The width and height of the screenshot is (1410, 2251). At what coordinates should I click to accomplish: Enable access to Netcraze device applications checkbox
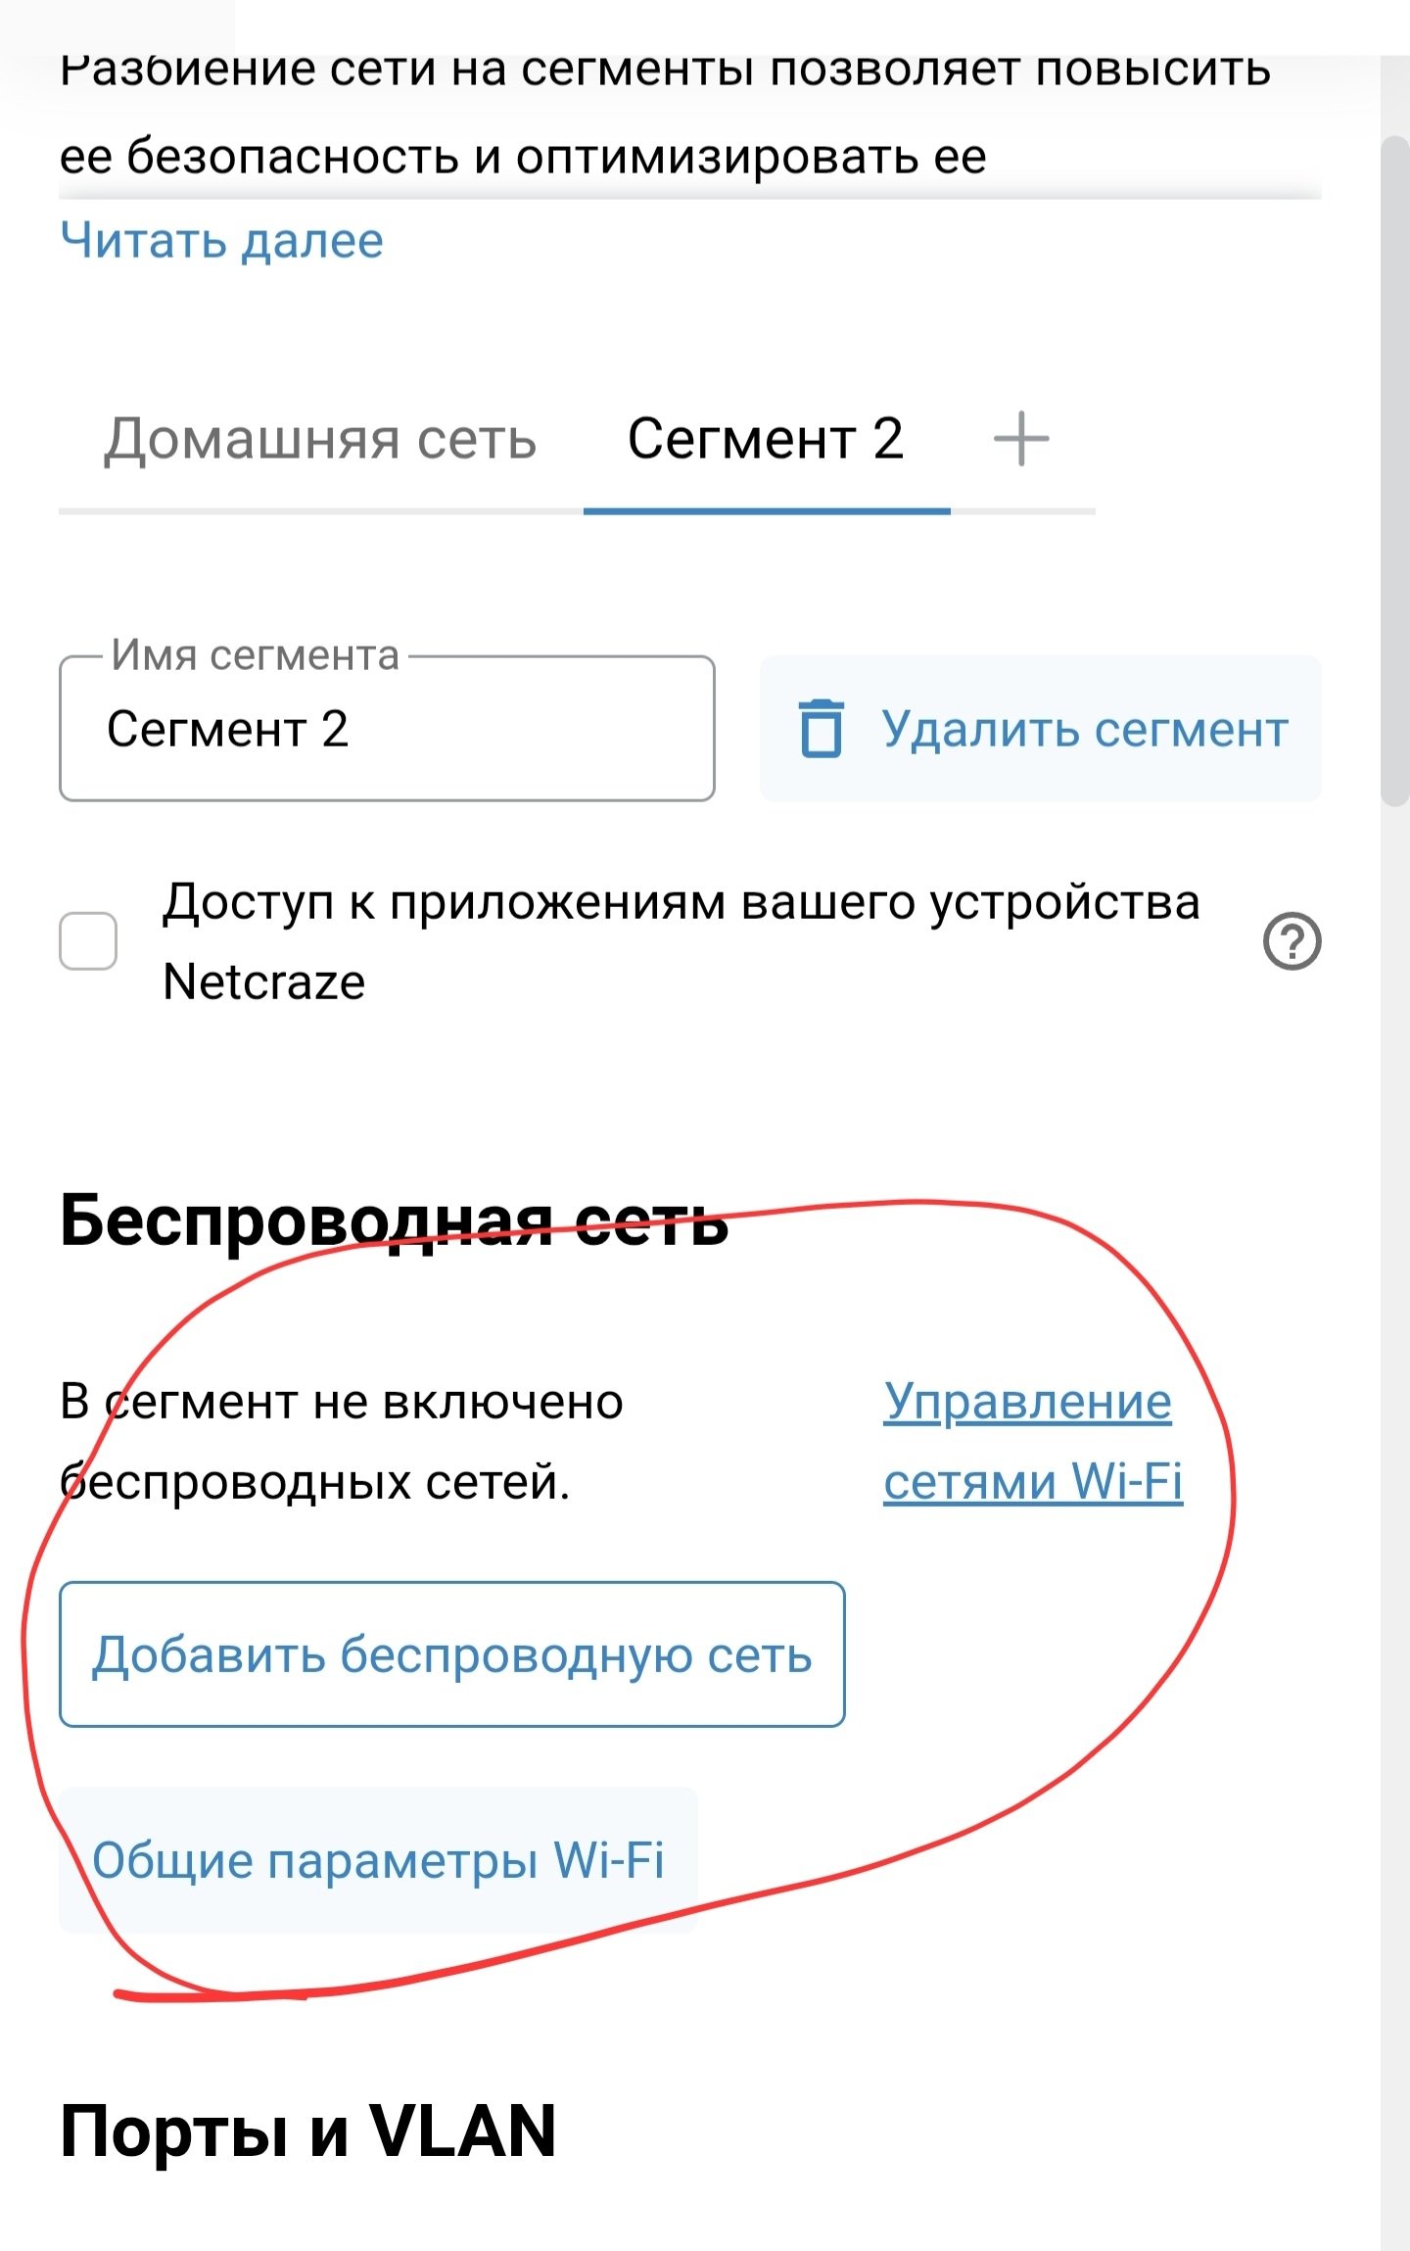88,941
